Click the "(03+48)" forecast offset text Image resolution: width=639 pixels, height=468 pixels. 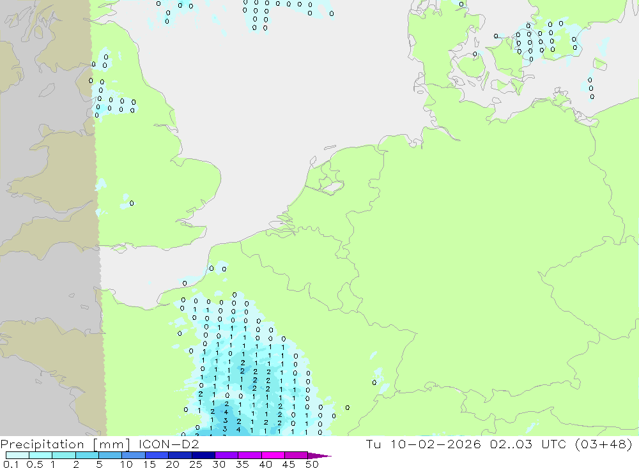(604, 444)
